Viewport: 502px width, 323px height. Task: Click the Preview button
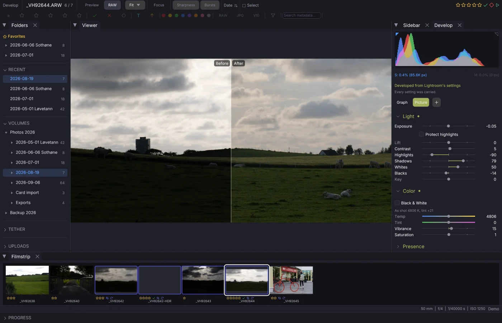92,5
